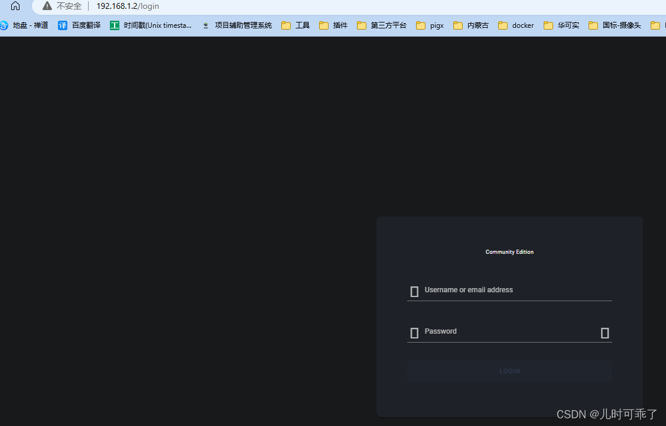This screenshot has height=426, width=666.
Task: Click the browser Home icon
Action: pos(14,7)
